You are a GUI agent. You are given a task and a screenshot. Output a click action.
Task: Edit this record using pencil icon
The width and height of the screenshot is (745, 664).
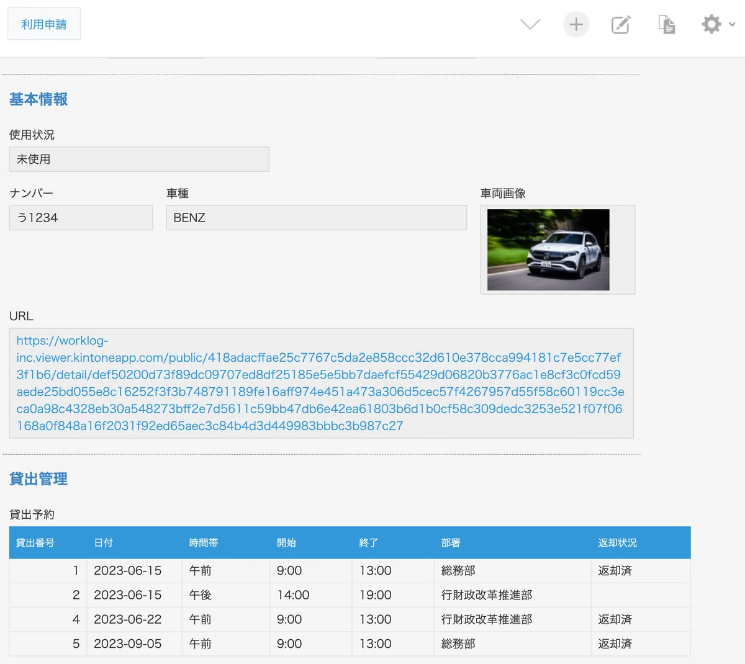[x=621, y=24]
